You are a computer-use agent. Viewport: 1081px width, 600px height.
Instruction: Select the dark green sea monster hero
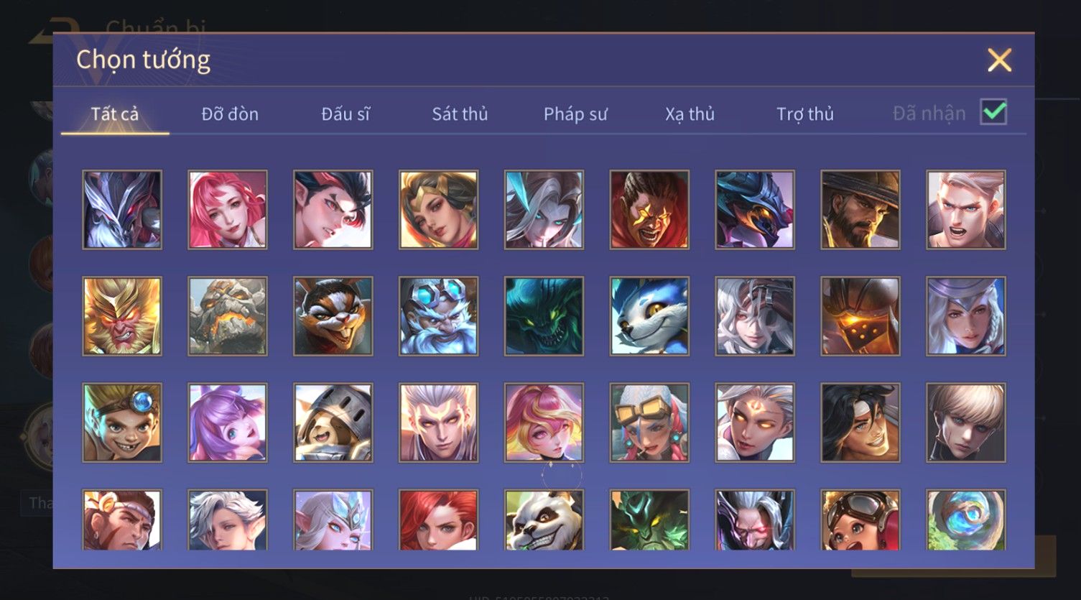pyautogui.click(x=544, y=316)
